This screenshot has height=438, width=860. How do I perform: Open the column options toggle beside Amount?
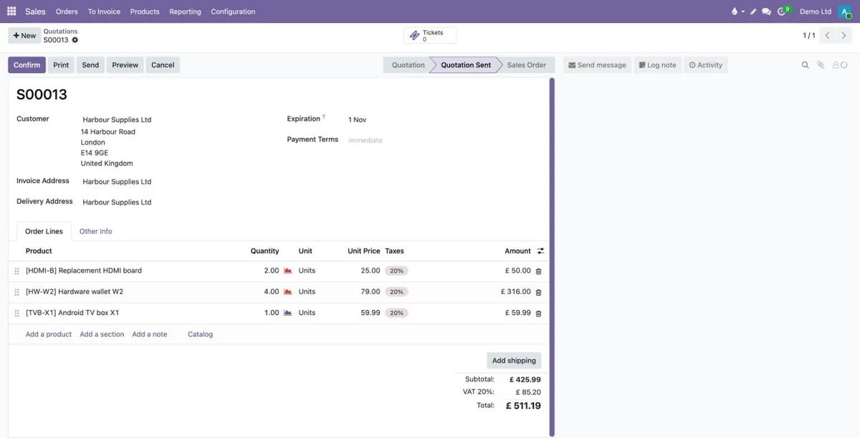pyautogui.click(x=540, y=251)
